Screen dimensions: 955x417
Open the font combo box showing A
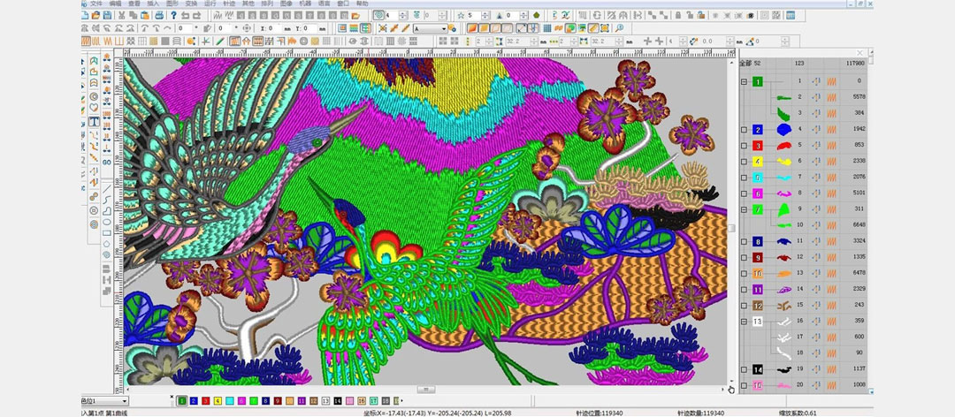(432, 28)
